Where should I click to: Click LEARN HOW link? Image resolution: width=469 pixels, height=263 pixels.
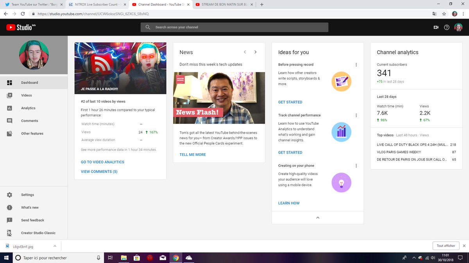[289, 203]
